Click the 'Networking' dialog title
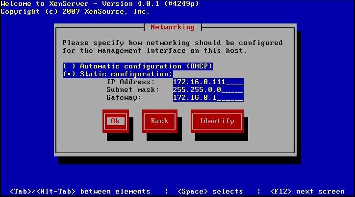 [x=173, y=27]
